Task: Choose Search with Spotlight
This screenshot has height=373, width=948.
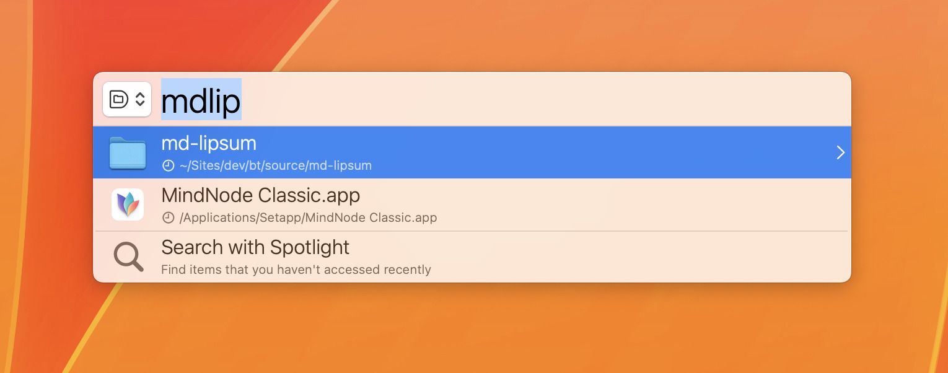Action: [255, 248]
